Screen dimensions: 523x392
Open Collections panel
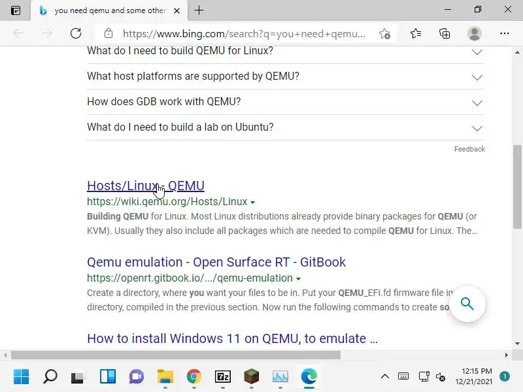[445, 33]
